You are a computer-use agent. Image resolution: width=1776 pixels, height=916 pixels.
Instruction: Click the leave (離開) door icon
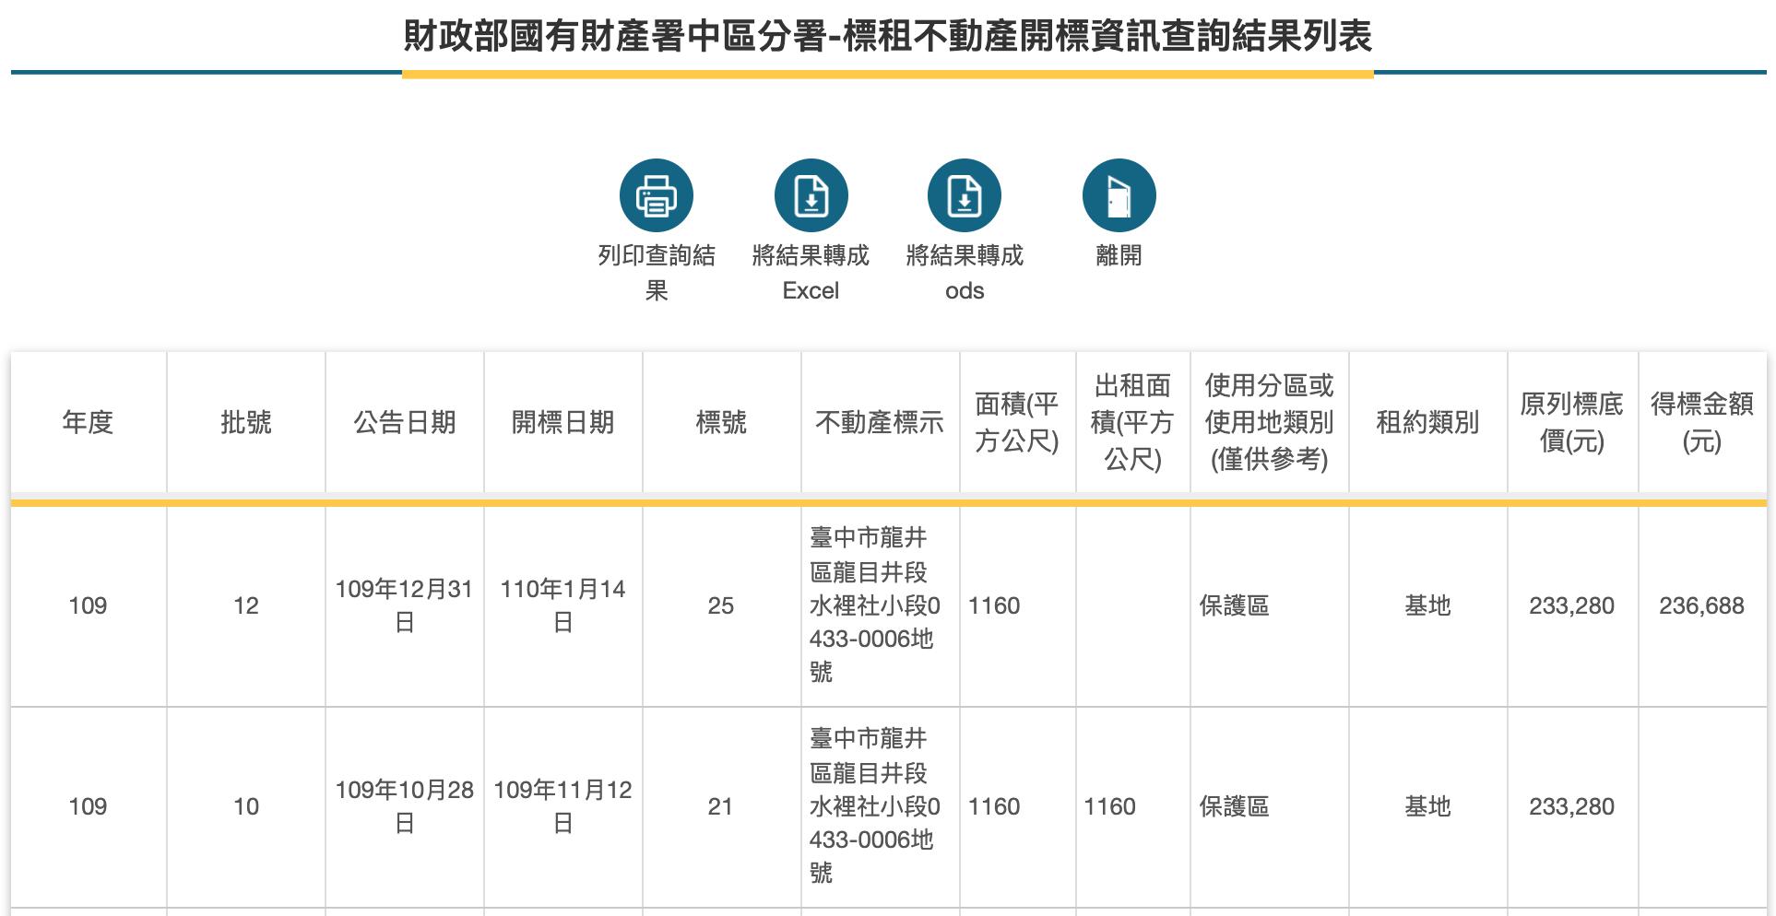coord(1119,195)
